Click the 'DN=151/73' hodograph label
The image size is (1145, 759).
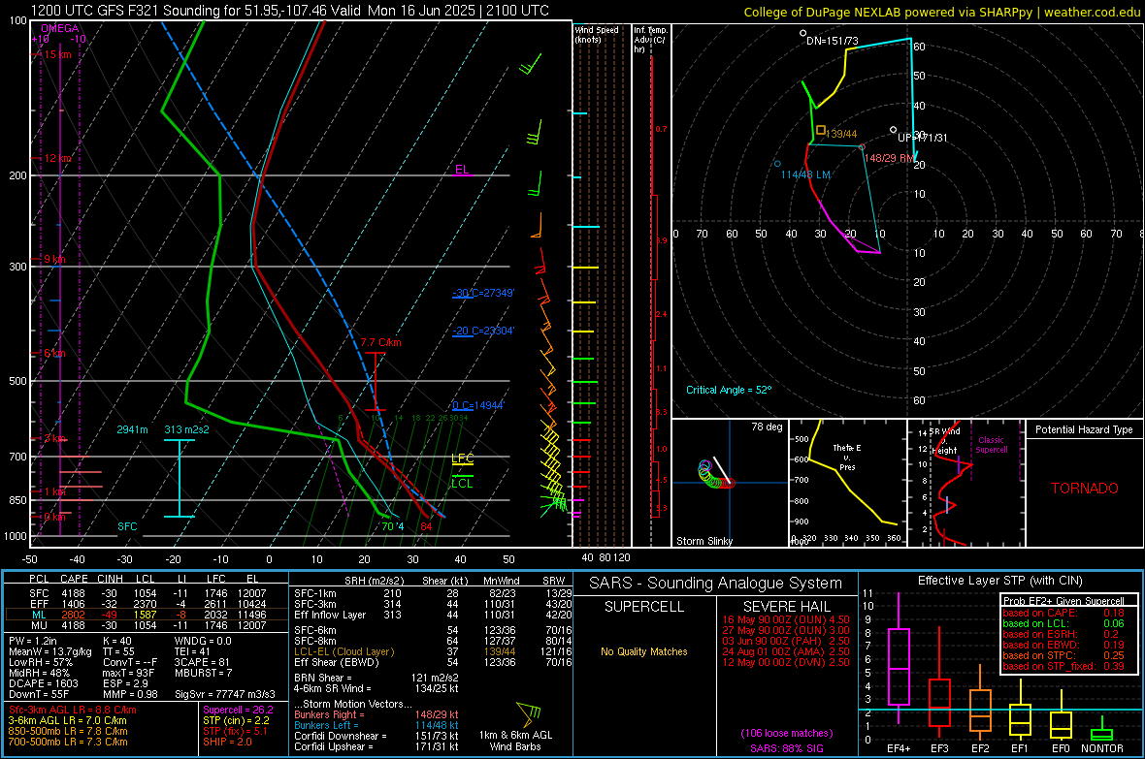[x=833, y=41]
